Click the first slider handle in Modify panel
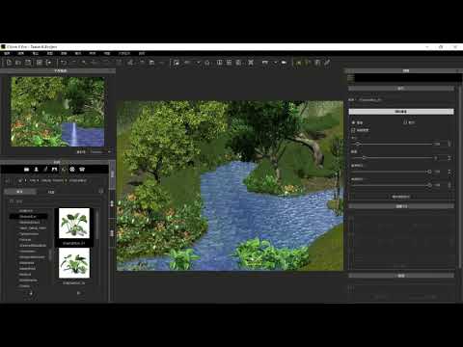Image resolution: width=463 pixels, height=347 pixels. pos(358,144)
